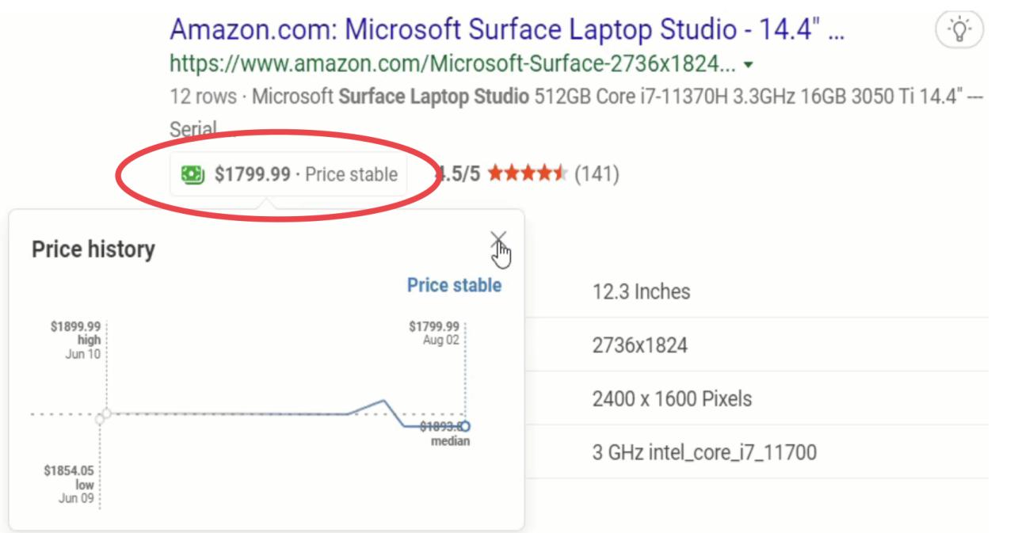Viewport: 1014px width, 533px height.
Task: Click the Jun 10 high point circle on chart
Action: tap(106, 413)
